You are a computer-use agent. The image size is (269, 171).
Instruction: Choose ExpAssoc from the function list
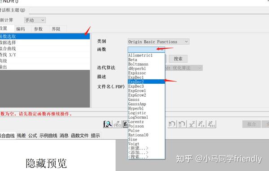(x=146, y=73)
